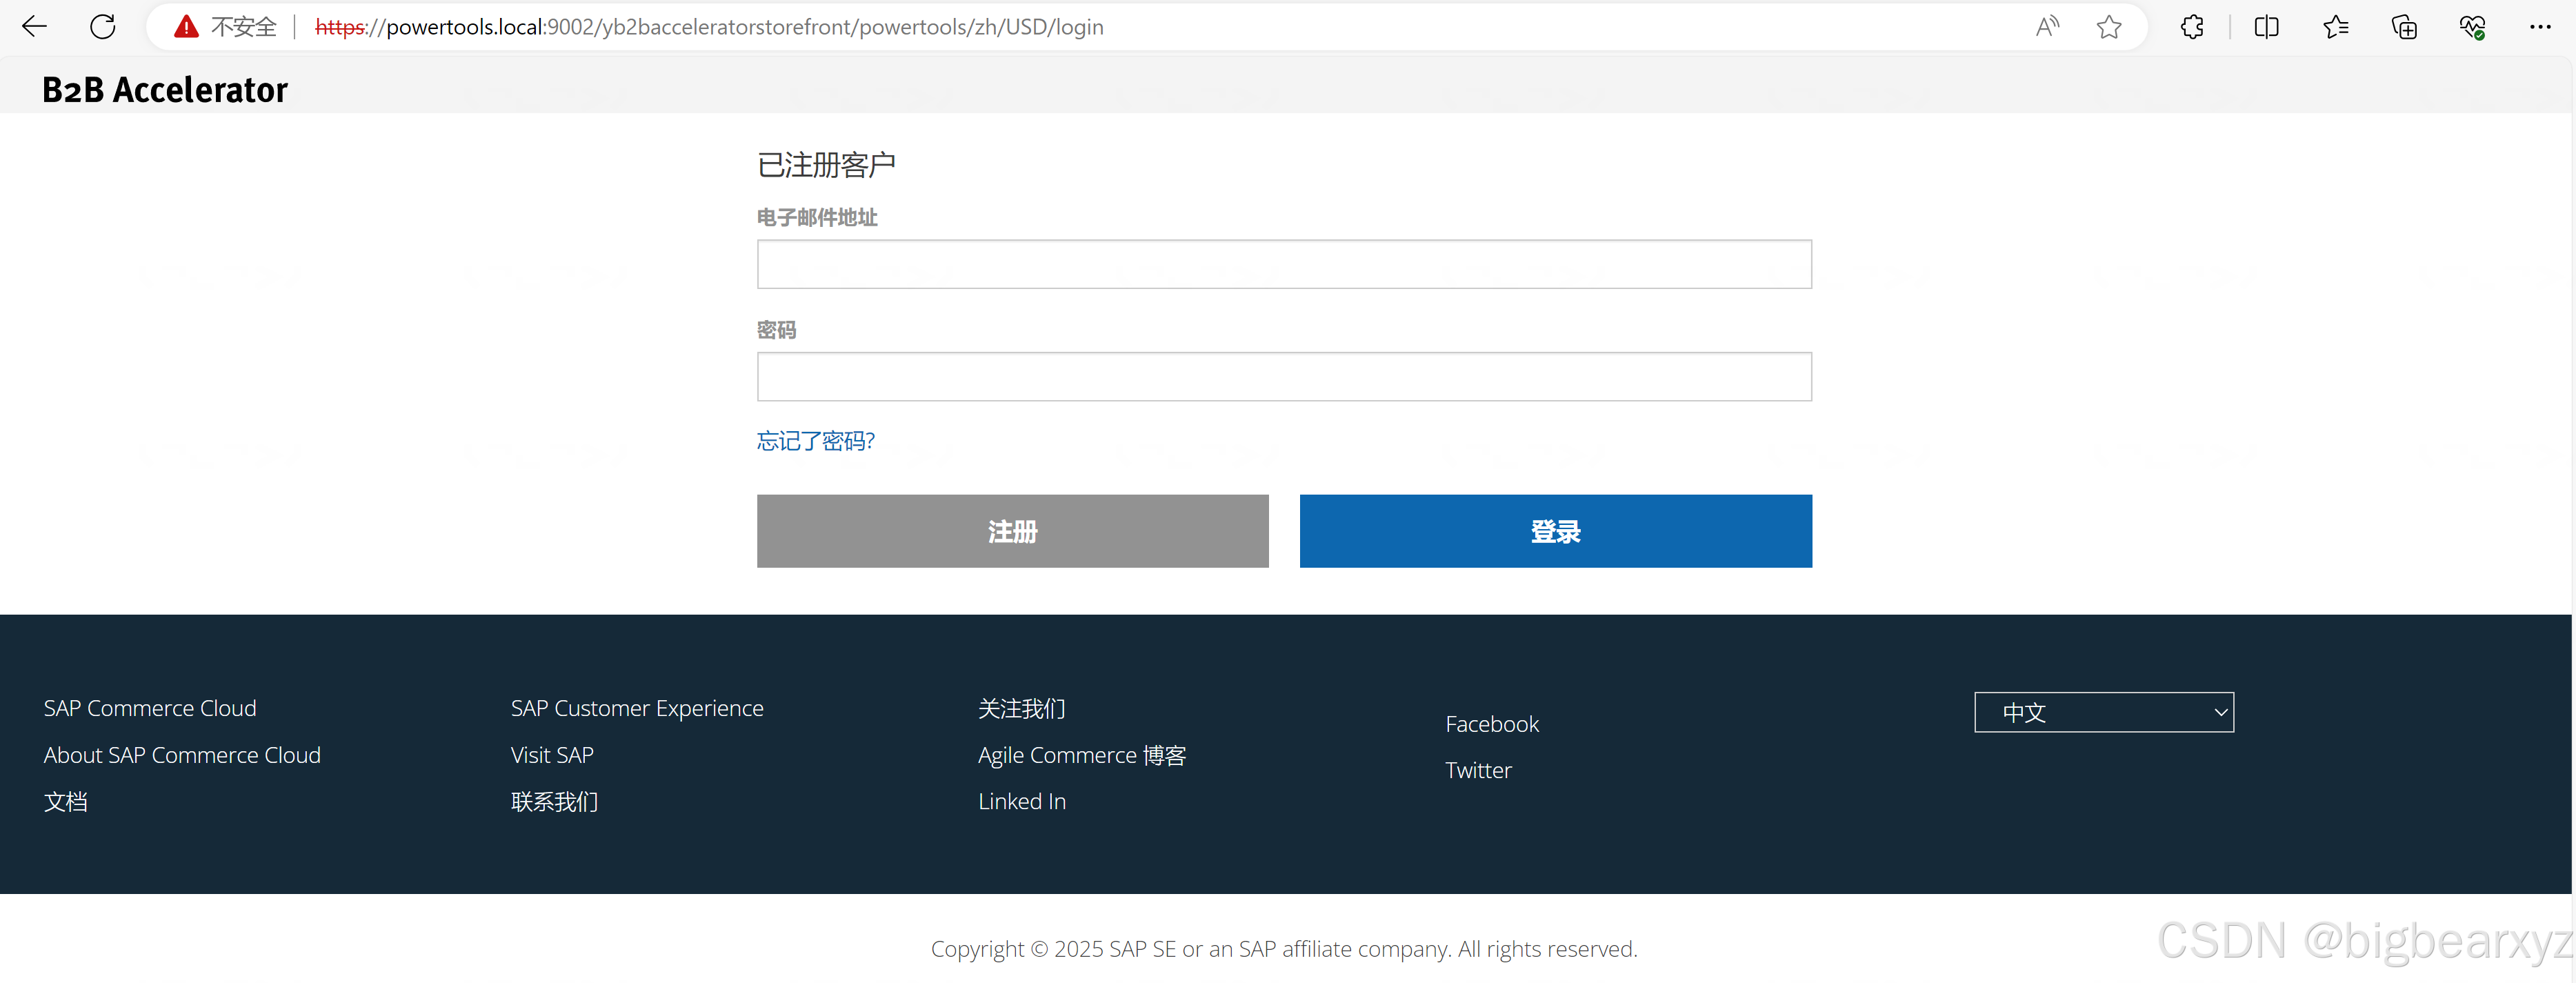Reload the page with the refresh icon
The width and height of the screenshot is (2576, 983).
pyautogui.click(x=103, y=27)
